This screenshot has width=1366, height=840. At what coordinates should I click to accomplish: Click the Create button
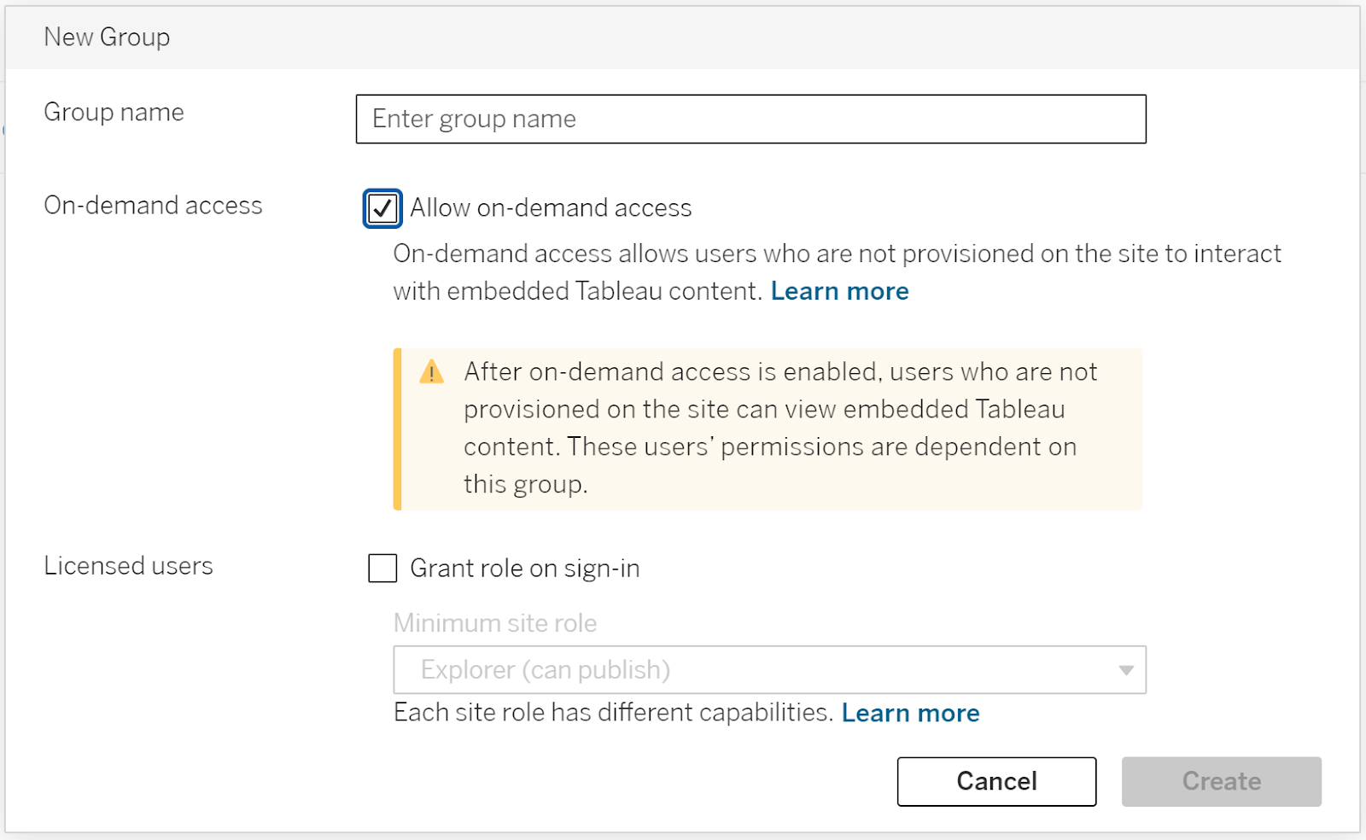click(x=1221, y=781)
